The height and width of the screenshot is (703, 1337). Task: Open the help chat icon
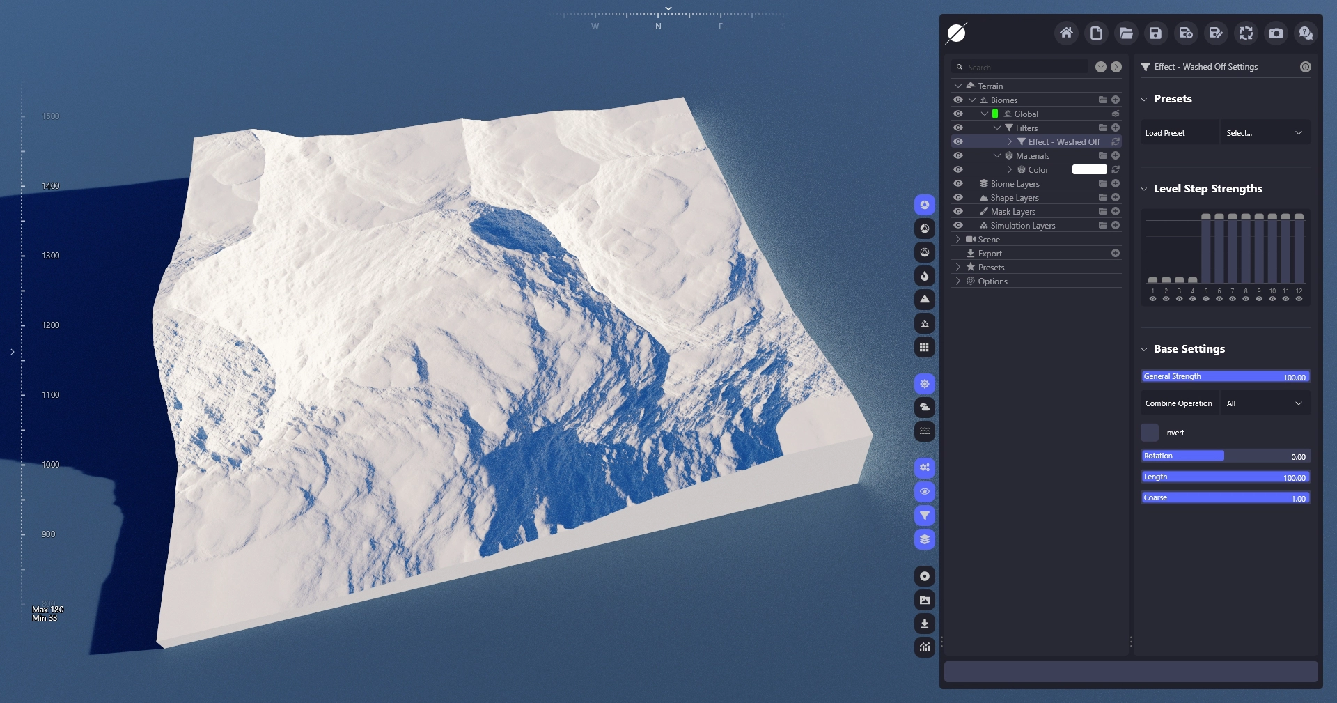point(1306,33)
